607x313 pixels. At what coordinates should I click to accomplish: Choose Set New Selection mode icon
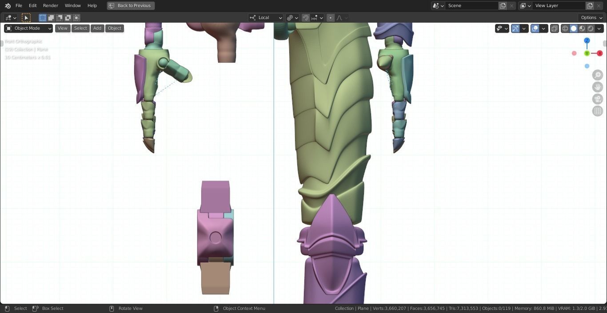point(43,18)
